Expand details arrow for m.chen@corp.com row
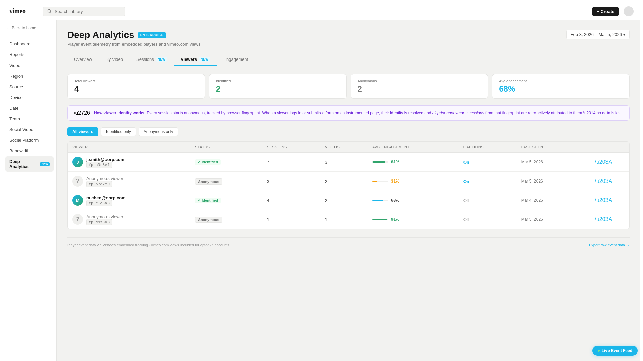This screenshot has width=643, height=361. point(603,200)
